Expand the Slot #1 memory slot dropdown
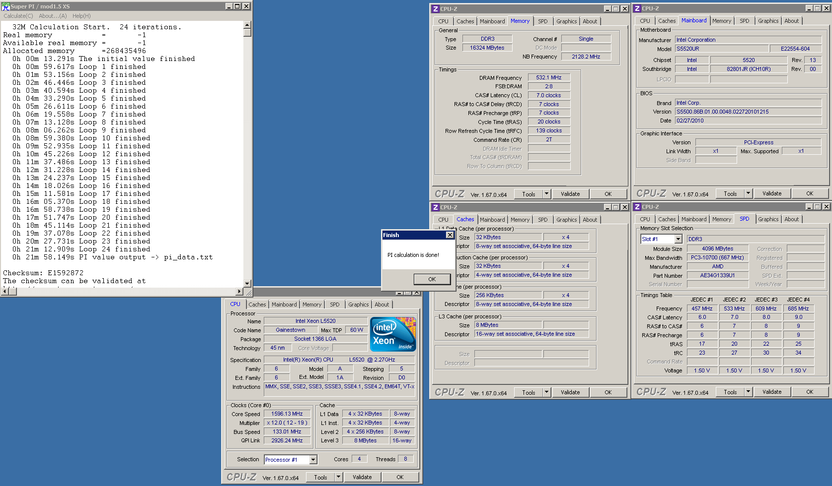 678,239
